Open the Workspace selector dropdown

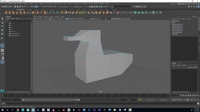[187, 4]
